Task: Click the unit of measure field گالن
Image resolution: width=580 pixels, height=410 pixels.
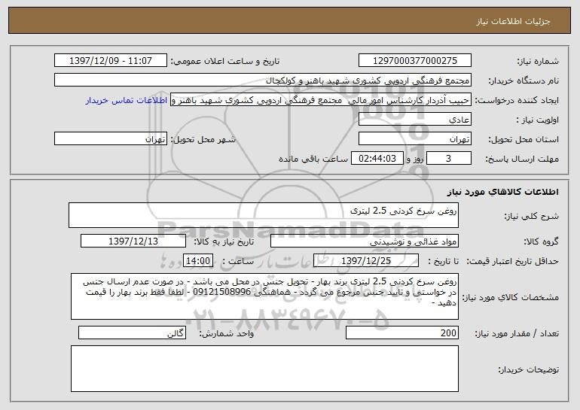Action: click(132, 333)
